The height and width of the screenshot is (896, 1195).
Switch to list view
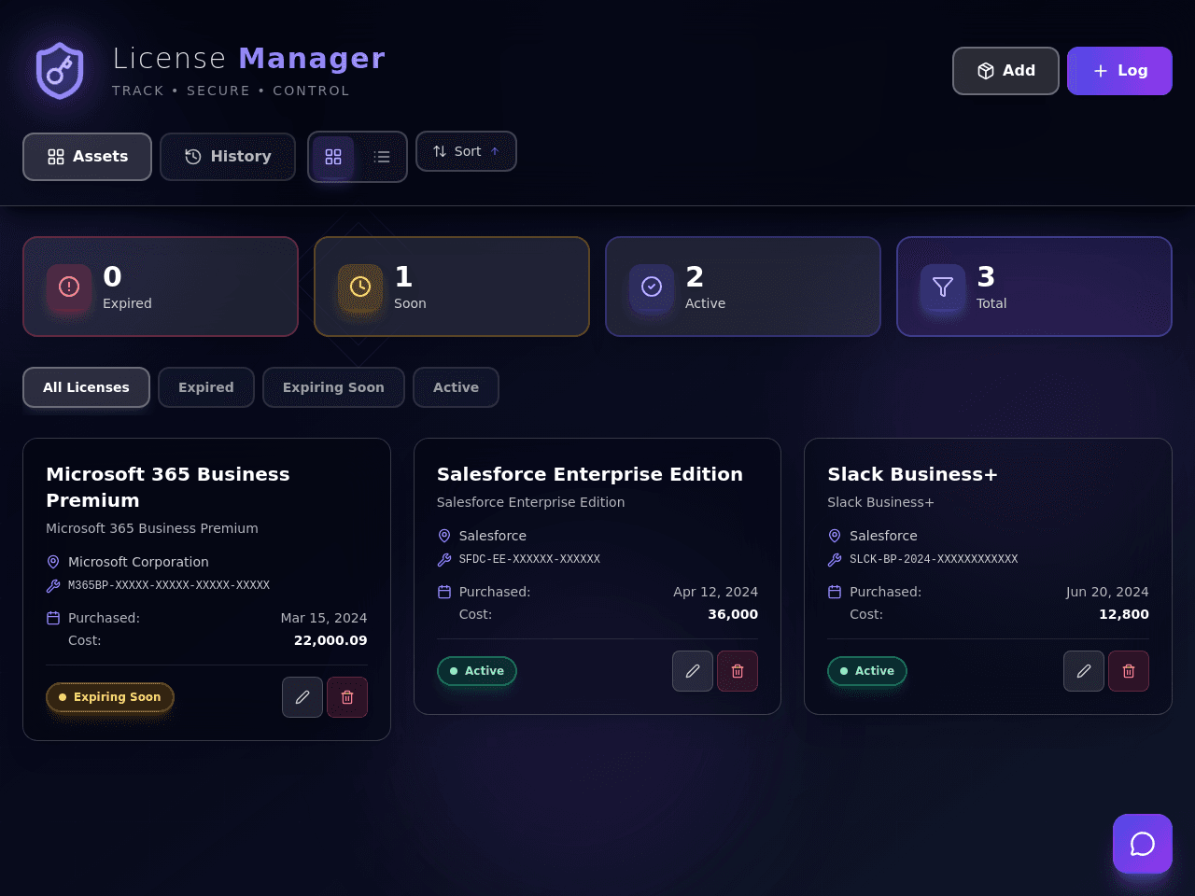coord(382,157)
